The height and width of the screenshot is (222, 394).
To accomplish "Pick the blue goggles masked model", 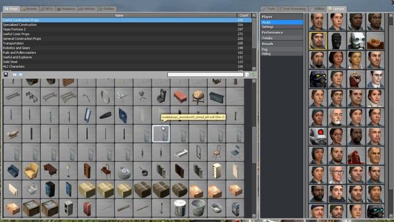I will (x=375, y=212).
